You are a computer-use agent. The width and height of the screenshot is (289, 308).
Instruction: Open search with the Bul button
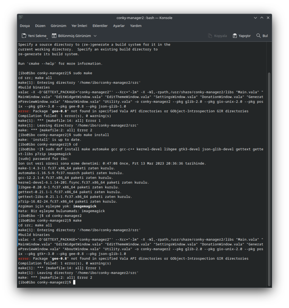tap(262, 36)
